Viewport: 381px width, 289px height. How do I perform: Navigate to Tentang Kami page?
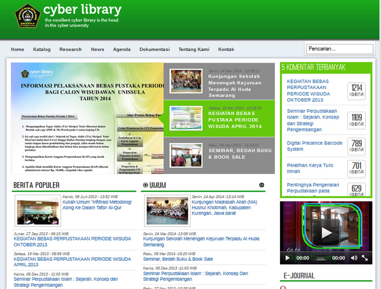click(x=194, y=49)
